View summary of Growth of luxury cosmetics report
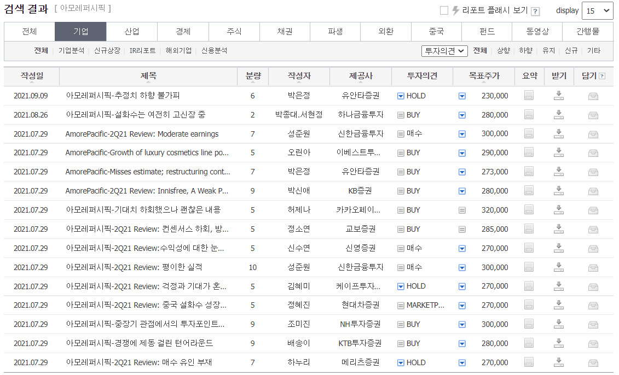The width and height of the screenshot is (619, 375). tap(529, 152)
